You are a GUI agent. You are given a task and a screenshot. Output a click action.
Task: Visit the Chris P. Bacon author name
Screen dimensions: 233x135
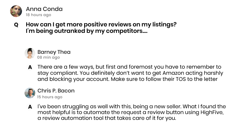point(56,91)
